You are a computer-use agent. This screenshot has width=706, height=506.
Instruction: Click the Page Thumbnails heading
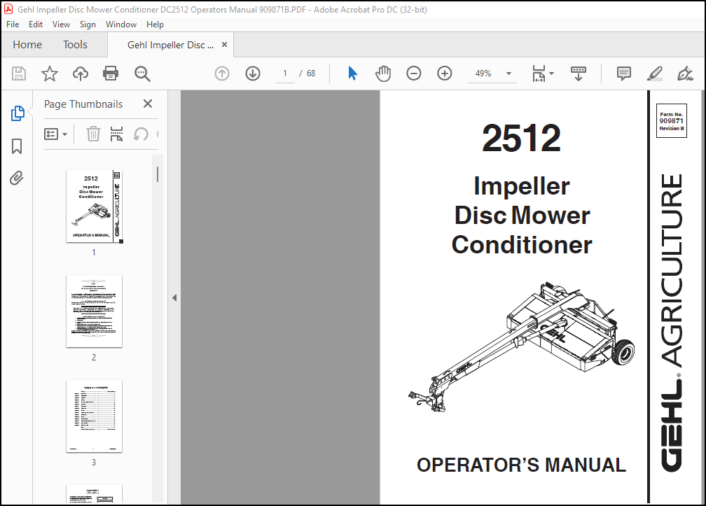click(83, 104)
